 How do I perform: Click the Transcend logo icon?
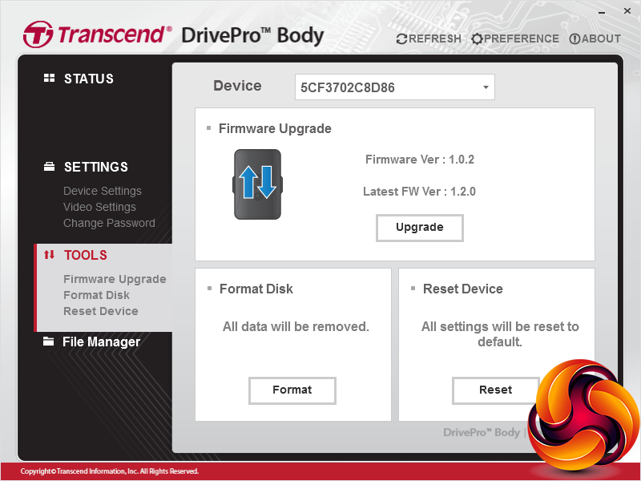pyautogui.click(x=38, y=34)
